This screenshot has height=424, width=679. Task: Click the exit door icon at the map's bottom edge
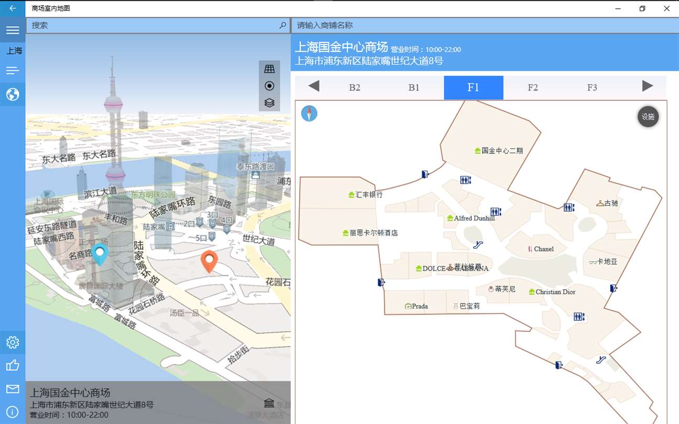[559, 365]
